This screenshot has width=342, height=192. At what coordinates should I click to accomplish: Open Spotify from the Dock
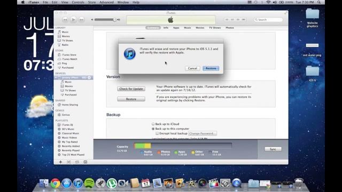pos(89,183)
